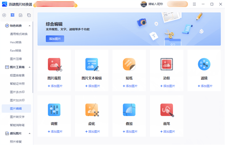Select the 虚化 blur icon
Image resolution: width=225 pixels, height=145 pixels.
click(92, 110)
